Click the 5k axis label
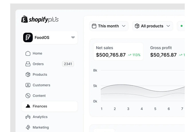195x132 pixels. tap(95, 86)
